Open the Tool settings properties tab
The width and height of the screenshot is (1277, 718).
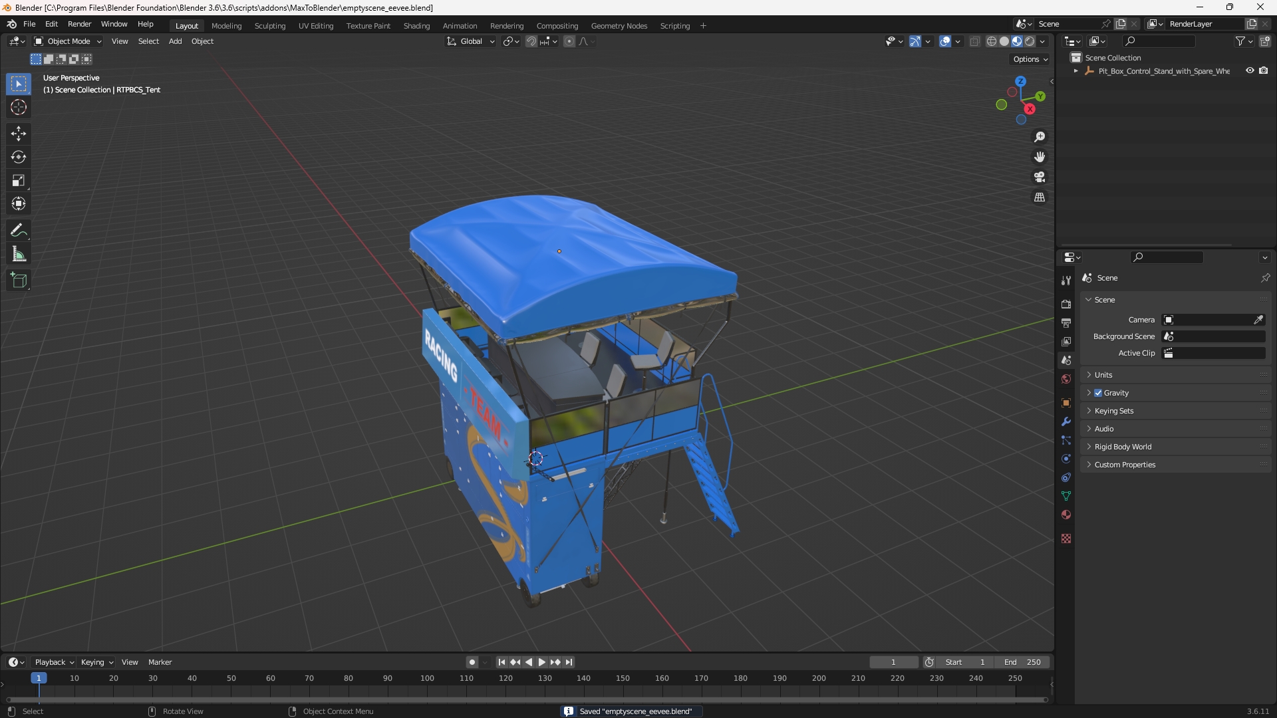[1066, 281]
